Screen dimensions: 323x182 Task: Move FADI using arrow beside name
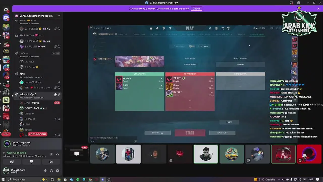[x=161, y=85]
